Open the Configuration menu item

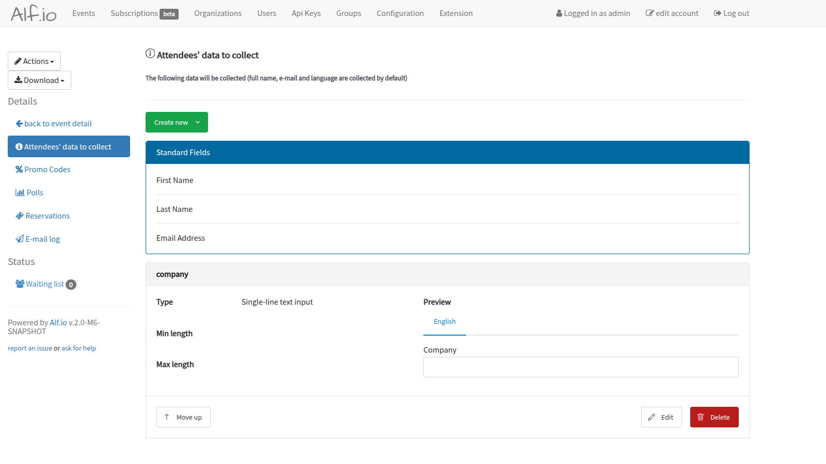click(400, 13)
